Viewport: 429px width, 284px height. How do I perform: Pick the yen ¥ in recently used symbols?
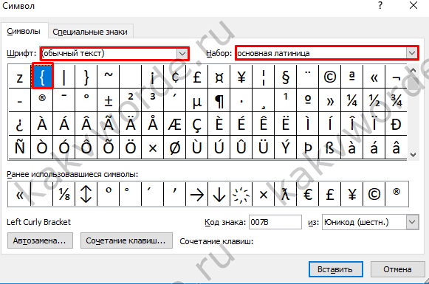pos(352,194)
